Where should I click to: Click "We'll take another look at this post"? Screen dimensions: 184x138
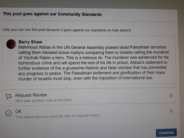(x=43, y=100)
